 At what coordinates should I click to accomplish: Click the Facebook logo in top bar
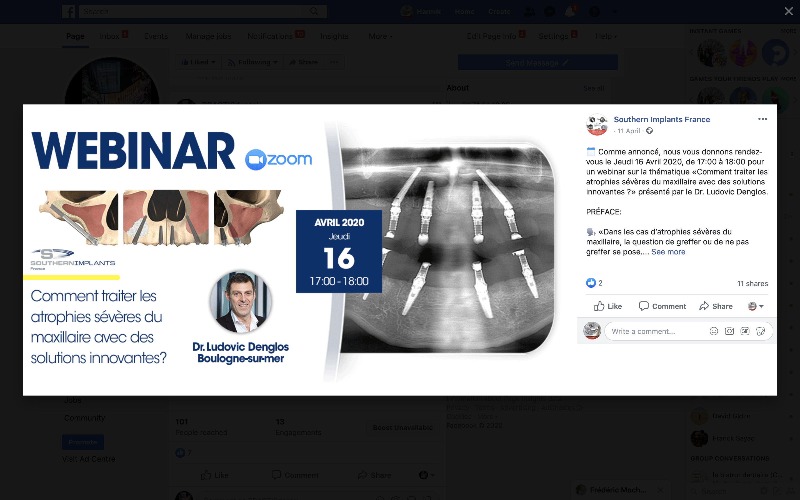tap(68, 12)
